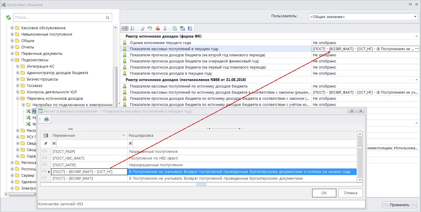The image size is (421, 212).
Task: Select Неразрешенные поступления description cell
Action: point(242,165)
